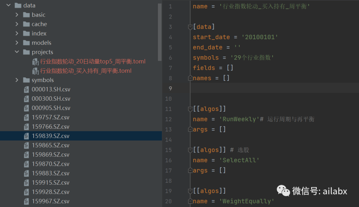Collapse the RunWeekly [[algos]] fold marker

tap(189, 109)
